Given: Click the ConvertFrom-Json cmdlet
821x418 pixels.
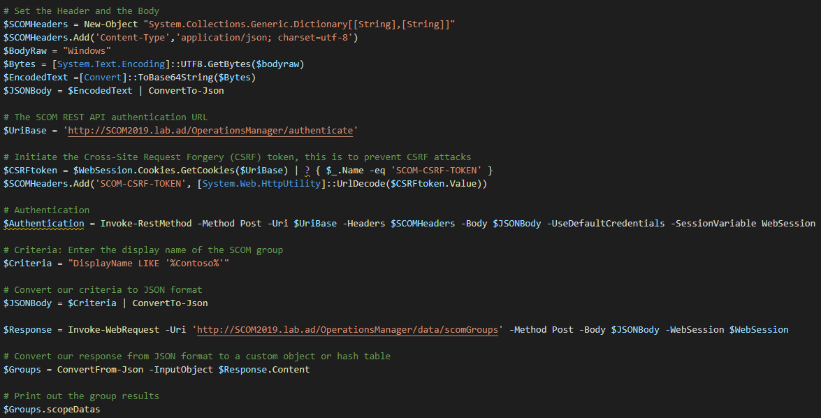Looking at the screenshot, I should pyautogui.click(x=100, y=370).
